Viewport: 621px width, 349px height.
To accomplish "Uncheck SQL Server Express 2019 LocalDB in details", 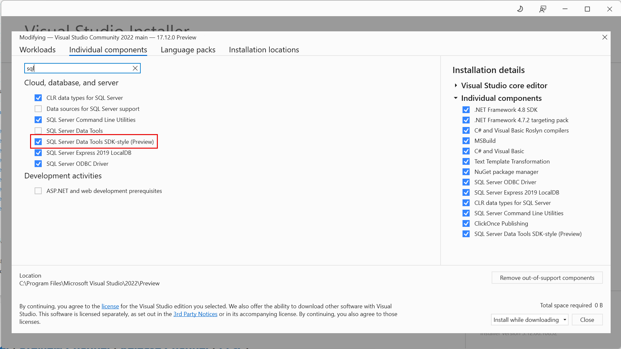I will pyautogui.click(x=466, y=193).
